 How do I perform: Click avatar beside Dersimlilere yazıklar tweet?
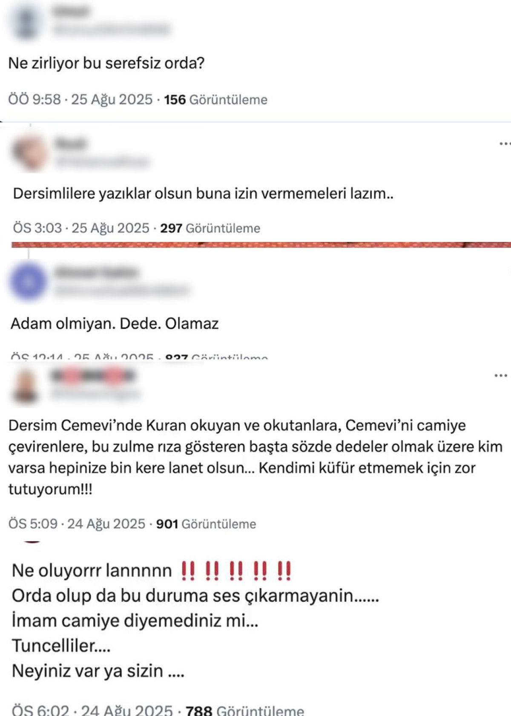coord(29,152)
